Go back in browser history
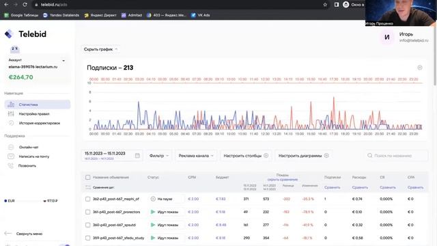 pyautogui.click(x=6, y=5)
